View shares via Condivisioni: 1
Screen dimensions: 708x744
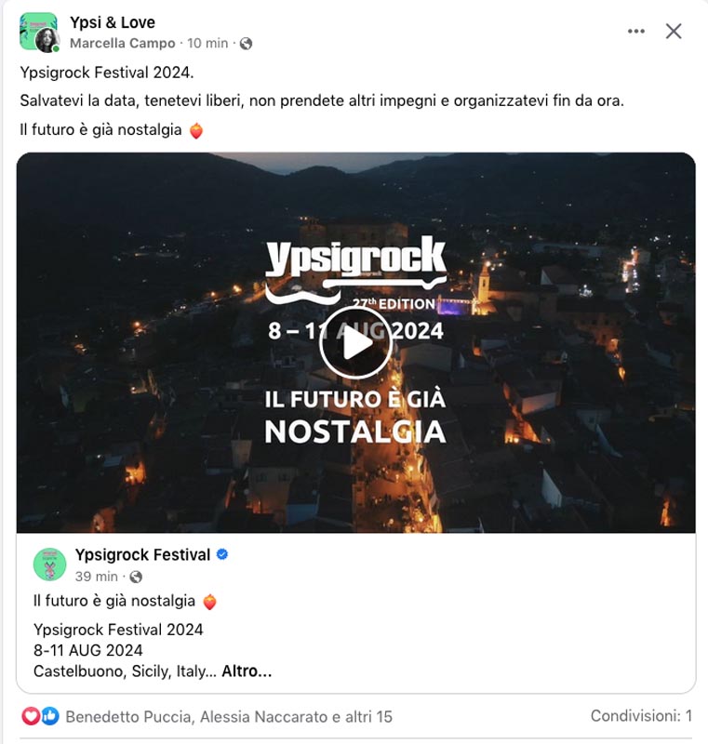641,715
